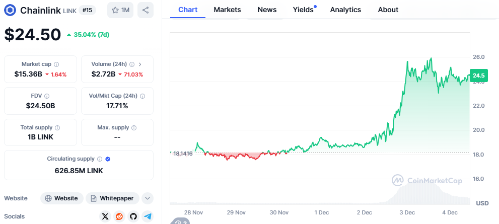This screenshot has height=224, width=499.
Task: Click the 24.5 current price label on chart
Action: [x=479, y=76]
